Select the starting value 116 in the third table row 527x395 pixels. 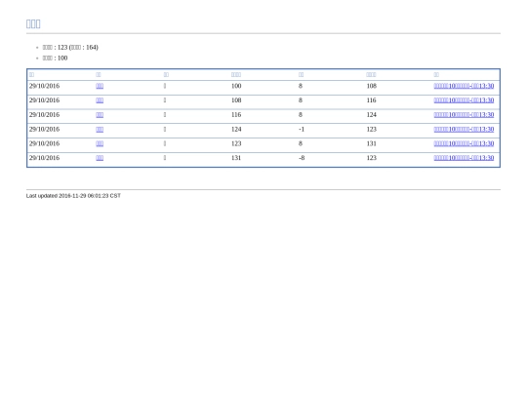[x=236, y=115]
